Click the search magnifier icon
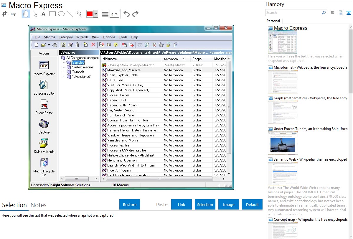 pyautogui.click(x=324, y=13)
